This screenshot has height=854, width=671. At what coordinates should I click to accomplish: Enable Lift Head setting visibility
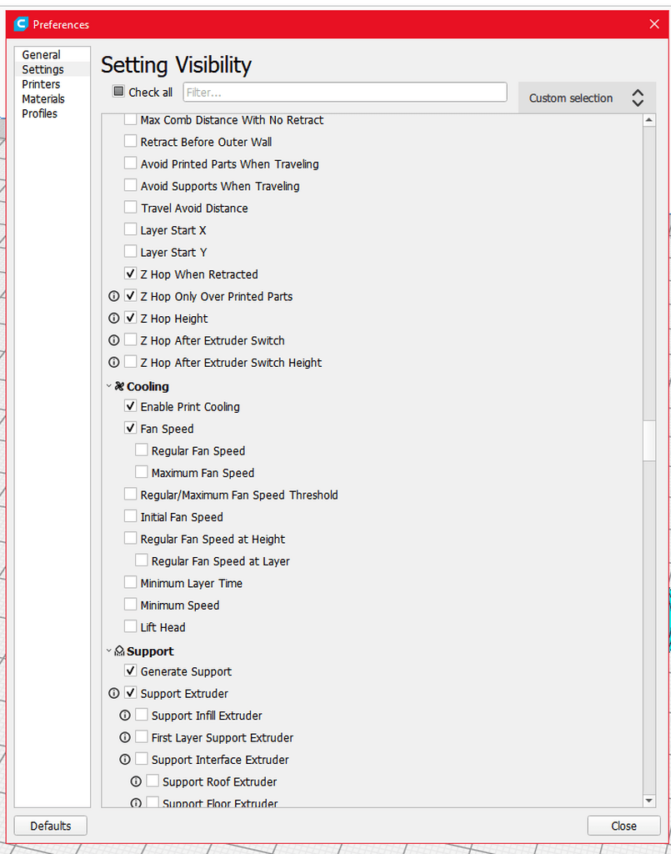pos(130,627)
